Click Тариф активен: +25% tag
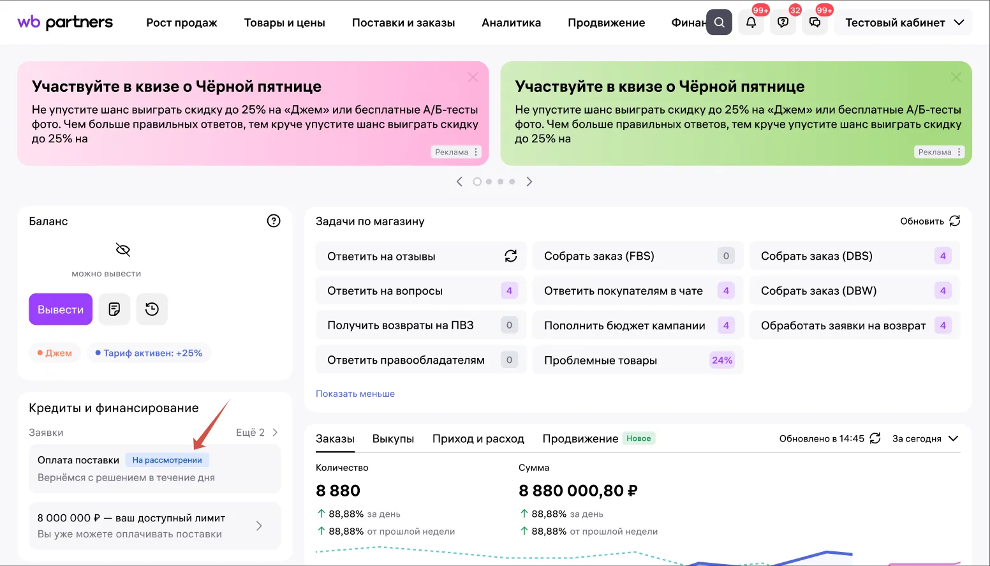 149,353
